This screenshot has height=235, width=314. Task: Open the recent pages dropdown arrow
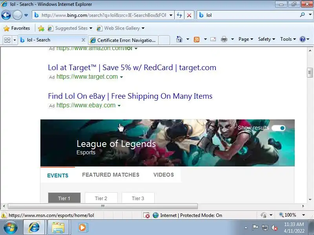pyautogui.click(x=26, y=15)
